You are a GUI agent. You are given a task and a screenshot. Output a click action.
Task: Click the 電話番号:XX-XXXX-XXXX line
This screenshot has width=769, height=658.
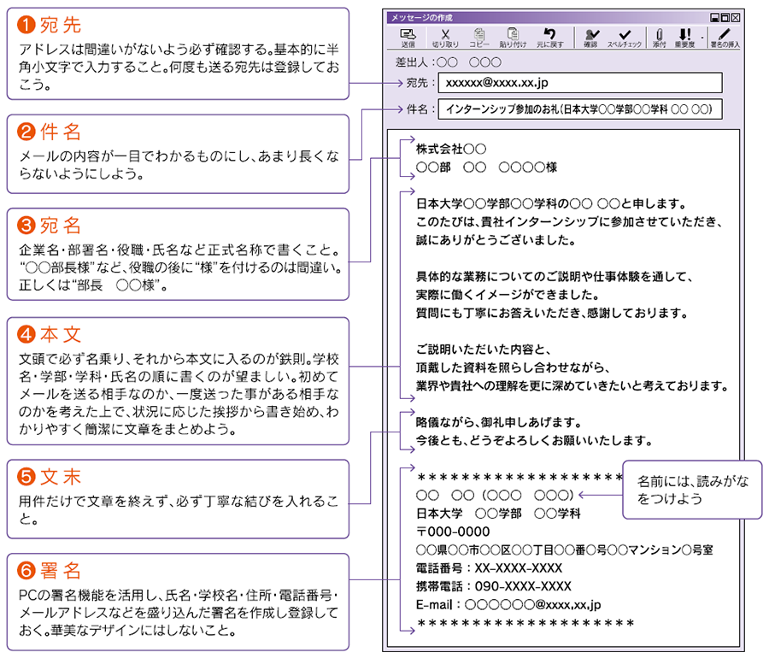pyautogui.click(x=489, y=568)
